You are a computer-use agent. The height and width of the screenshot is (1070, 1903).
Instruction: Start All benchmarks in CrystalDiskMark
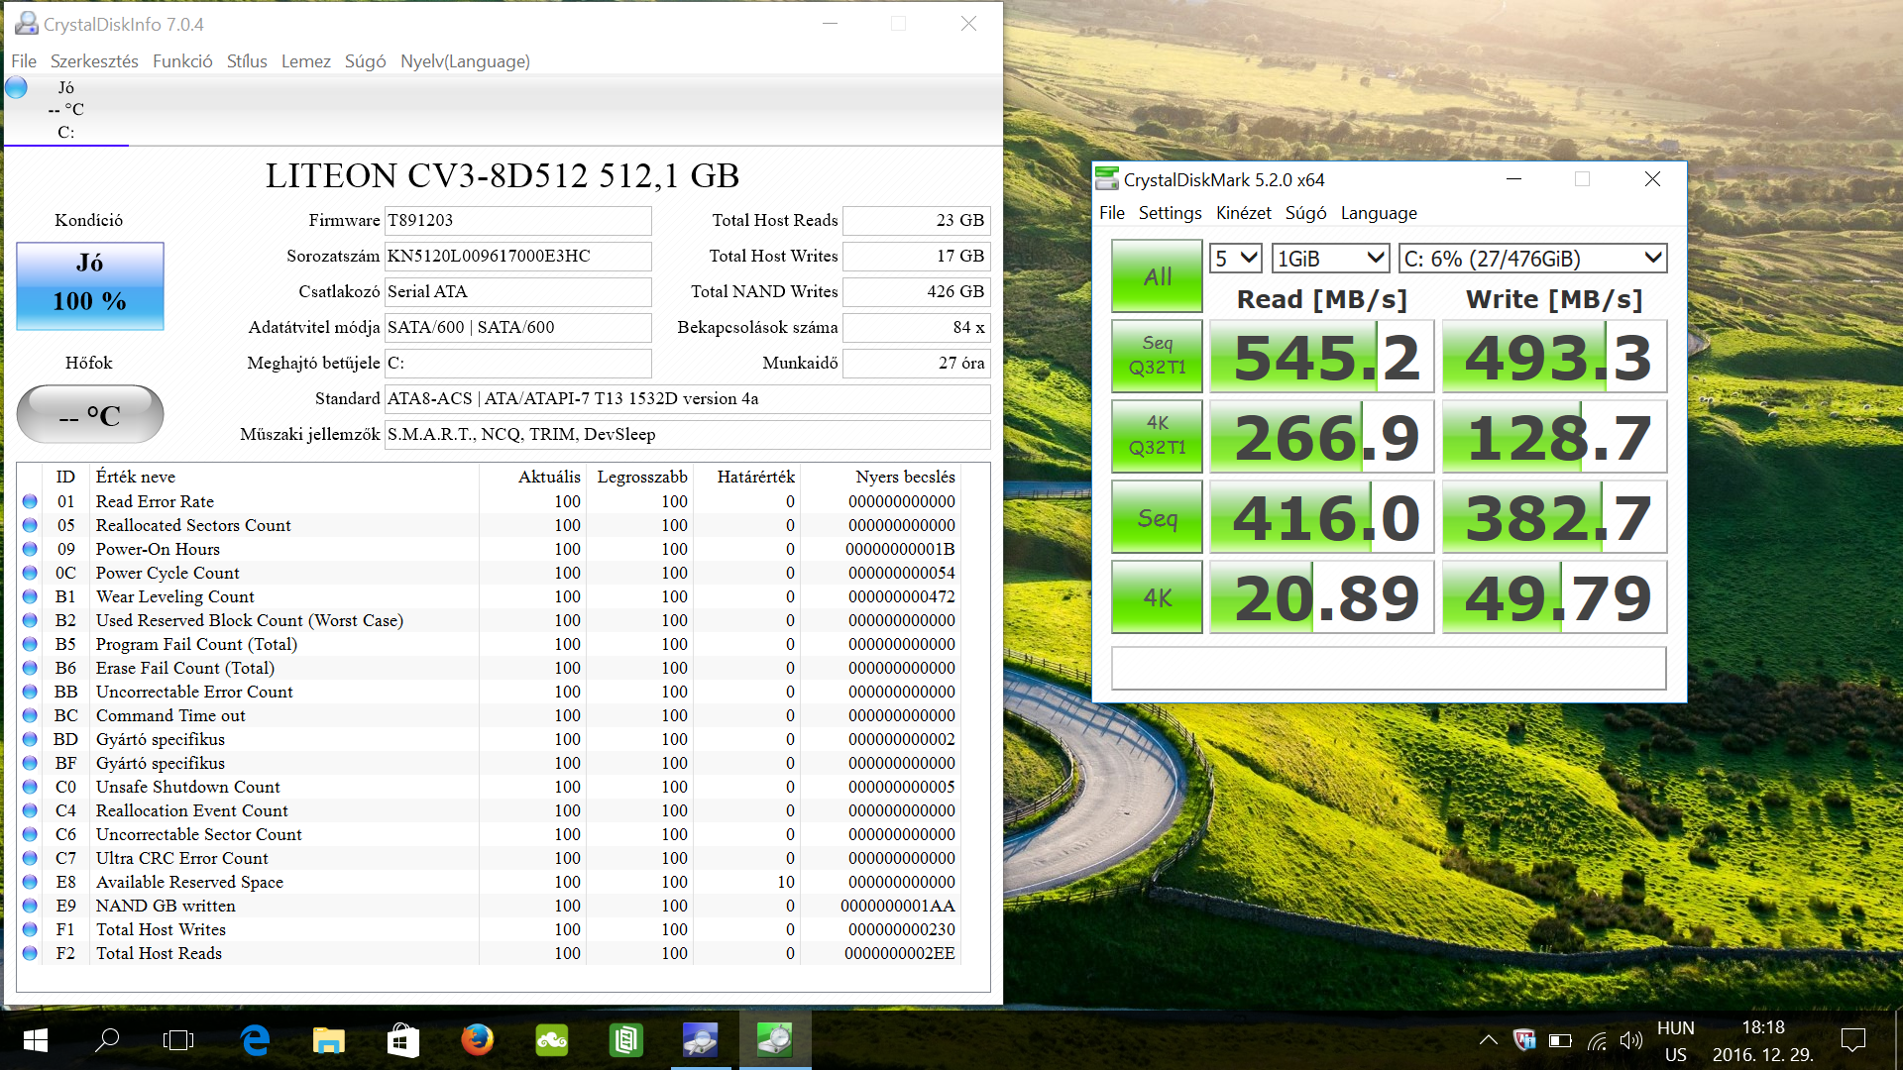(x=1157, y=276)
